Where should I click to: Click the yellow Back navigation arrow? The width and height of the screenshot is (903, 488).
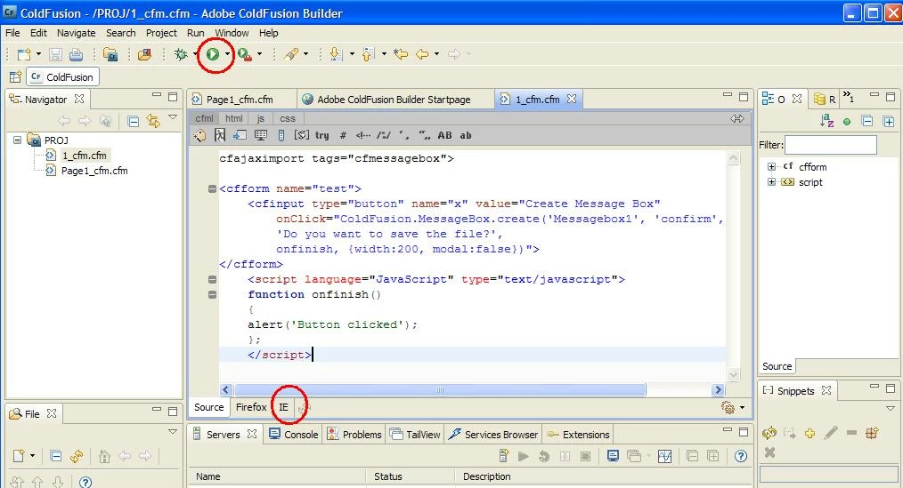(422, 54)
